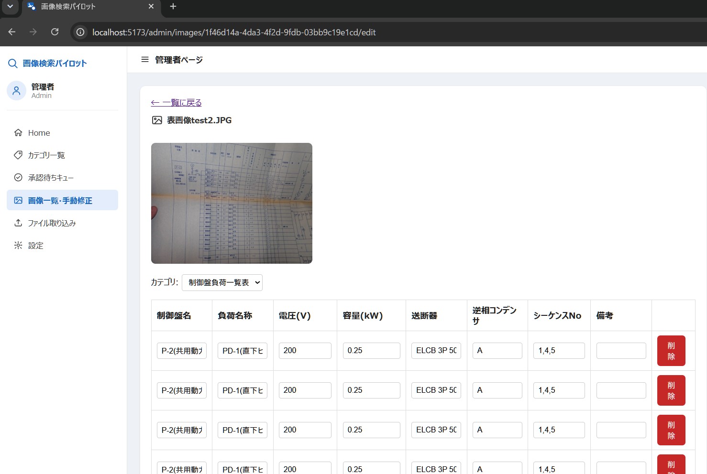Edit first row 電圧 field 200
The height and width of the screenshot is (474, 707).
(305, 351)
